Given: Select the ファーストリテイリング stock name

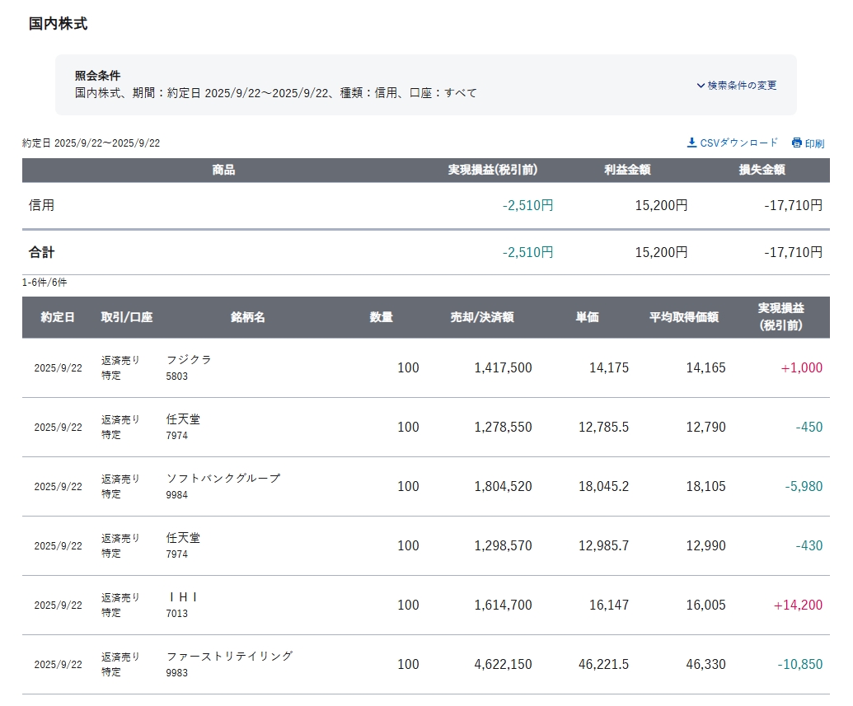Looking at the screenshot, I should 229,657.
